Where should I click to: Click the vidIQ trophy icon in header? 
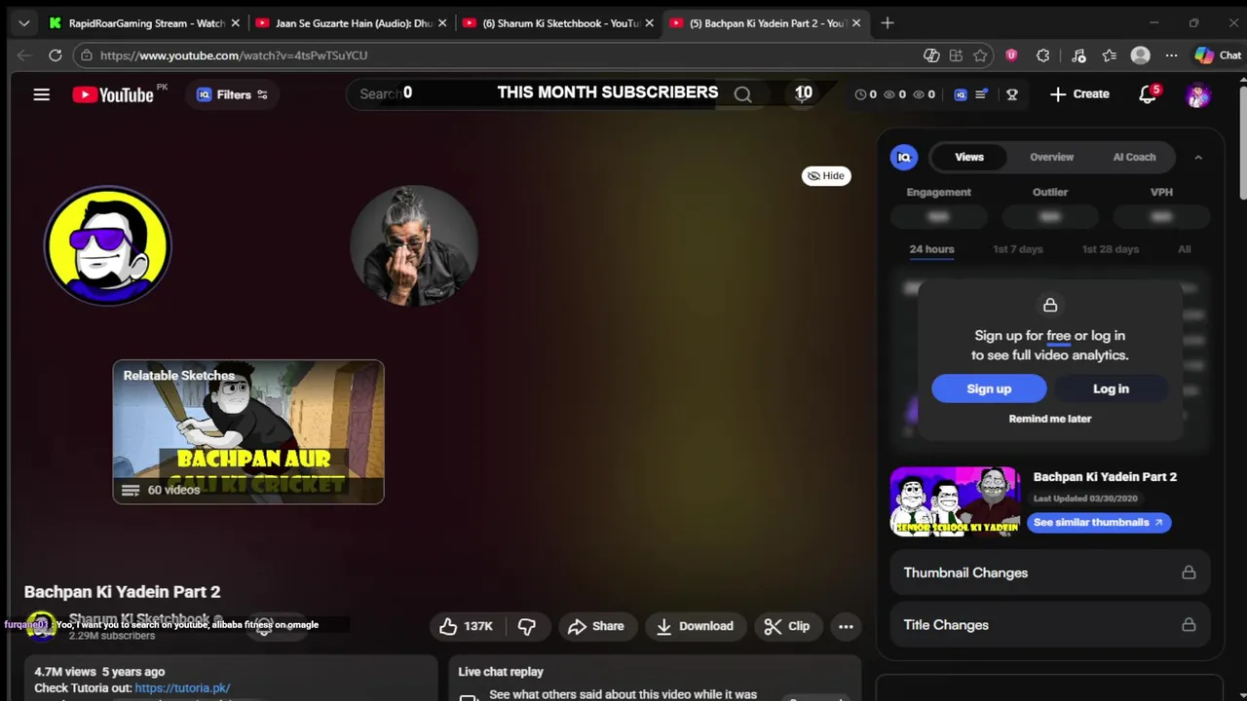pos(1012,94)
